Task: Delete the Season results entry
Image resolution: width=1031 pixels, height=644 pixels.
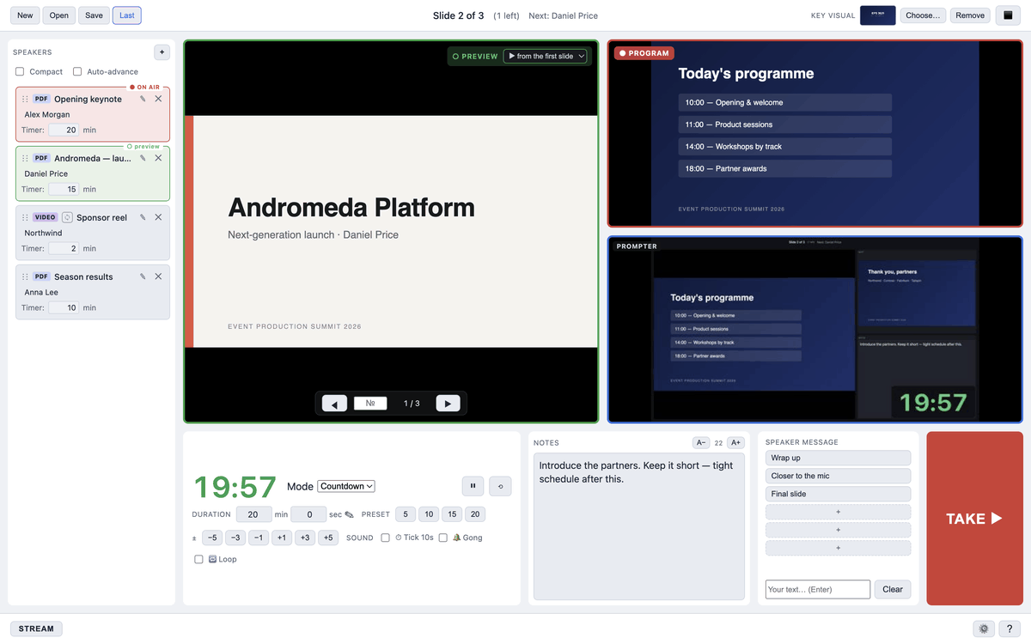Action: click(x=158, y=276)
